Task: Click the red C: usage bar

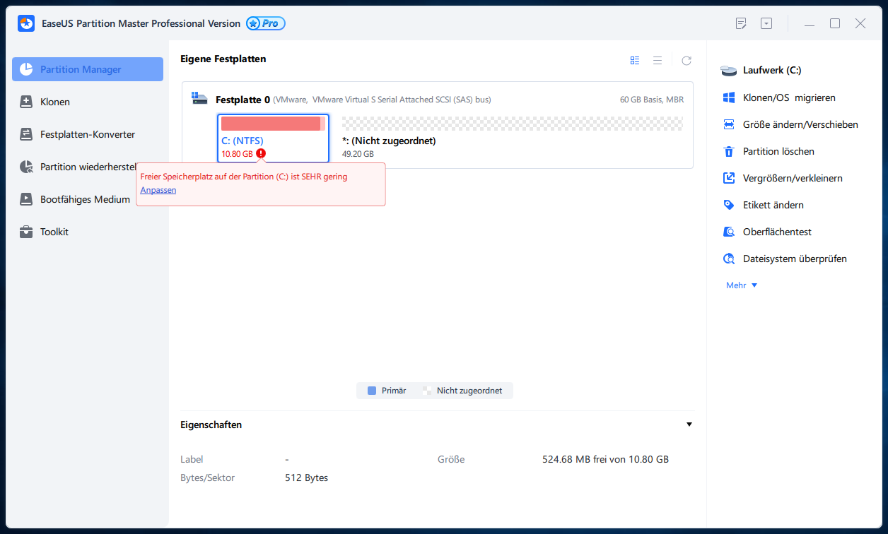Action: coord(273,124)
